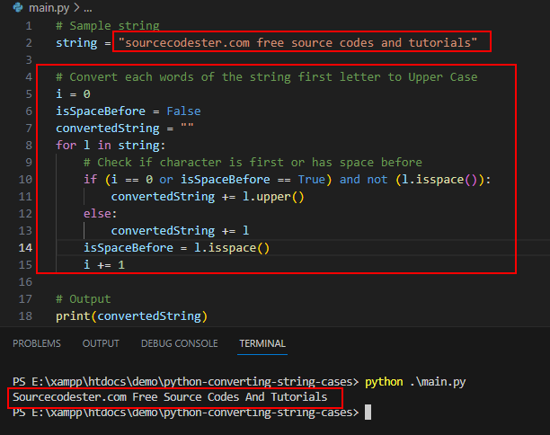Click the 'string' variable on line 2

click(x=76, y=43)
